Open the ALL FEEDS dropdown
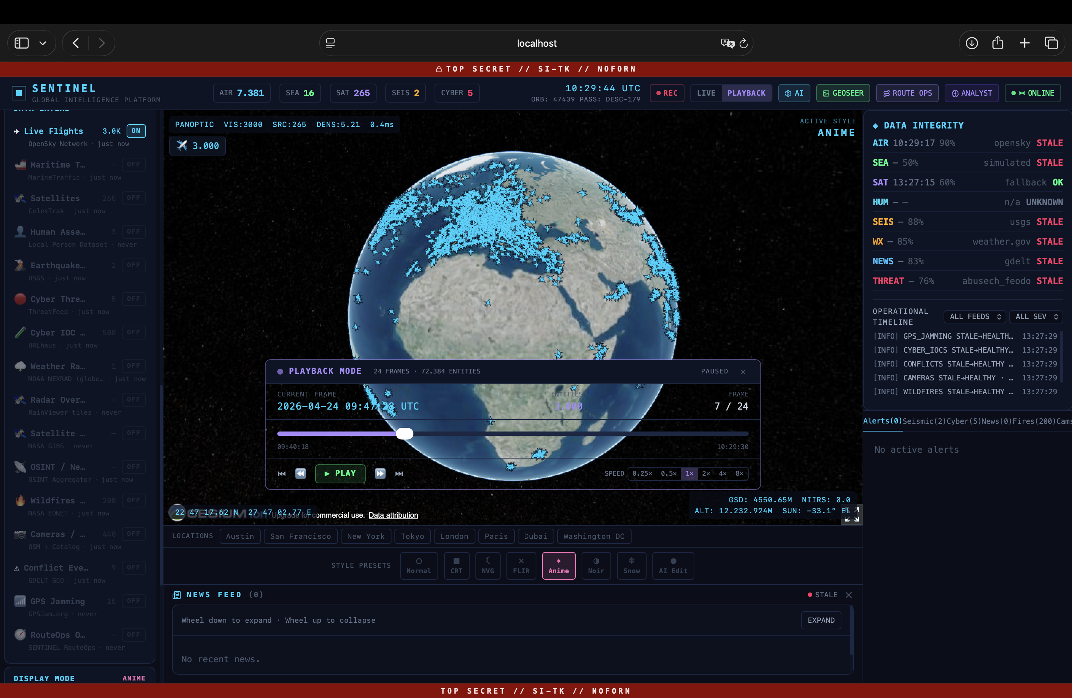This screenshot has height=698, width=1072. pyautogui.click(x=975, y=317)
